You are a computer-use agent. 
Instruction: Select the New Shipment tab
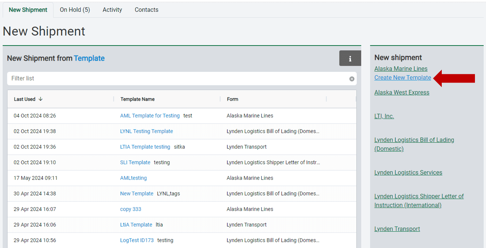point(28,10)
